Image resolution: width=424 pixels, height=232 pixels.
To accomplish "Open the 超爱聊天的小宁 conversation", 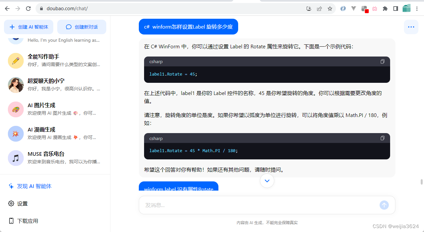I will [x=55, y=85].
